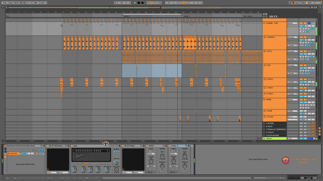This screenshot has height=181, width=323.
Task: Toggle Post button on the A REVERB return
Action: coord(313,123)
